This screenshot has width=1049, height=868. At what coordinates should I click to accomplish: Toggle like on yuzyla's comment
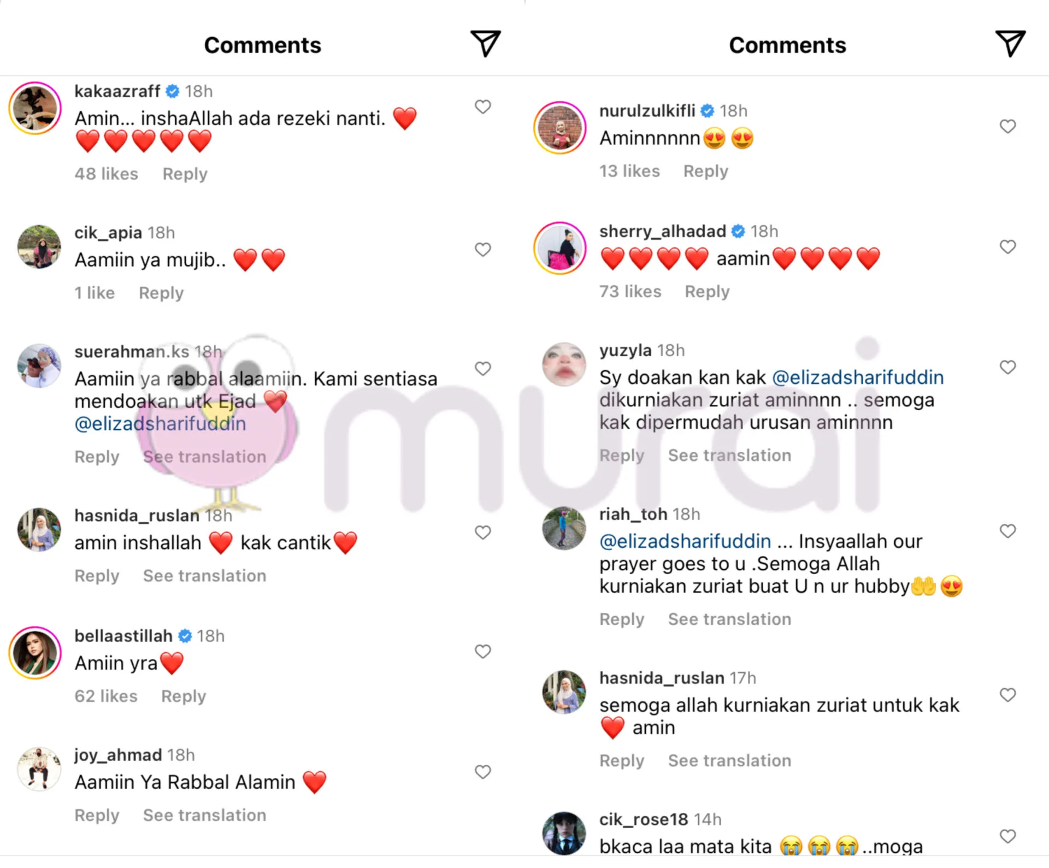coord(1007,367)
